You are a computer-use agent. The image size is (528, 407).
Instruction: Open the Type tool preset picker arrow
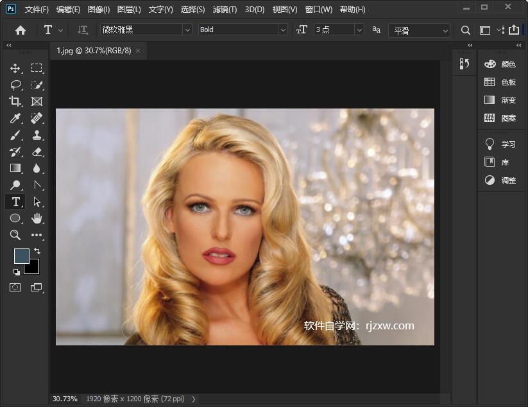[x=60, y=30]
